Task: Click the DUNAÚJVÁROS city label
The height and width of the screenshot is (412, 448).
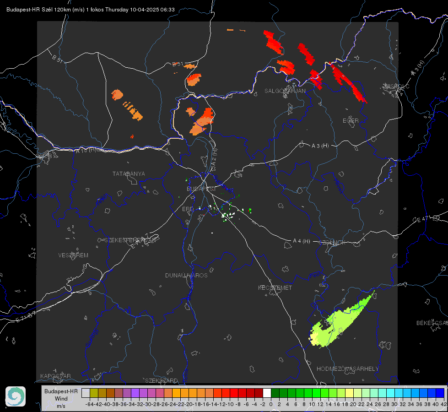Action: pos(186,275)
